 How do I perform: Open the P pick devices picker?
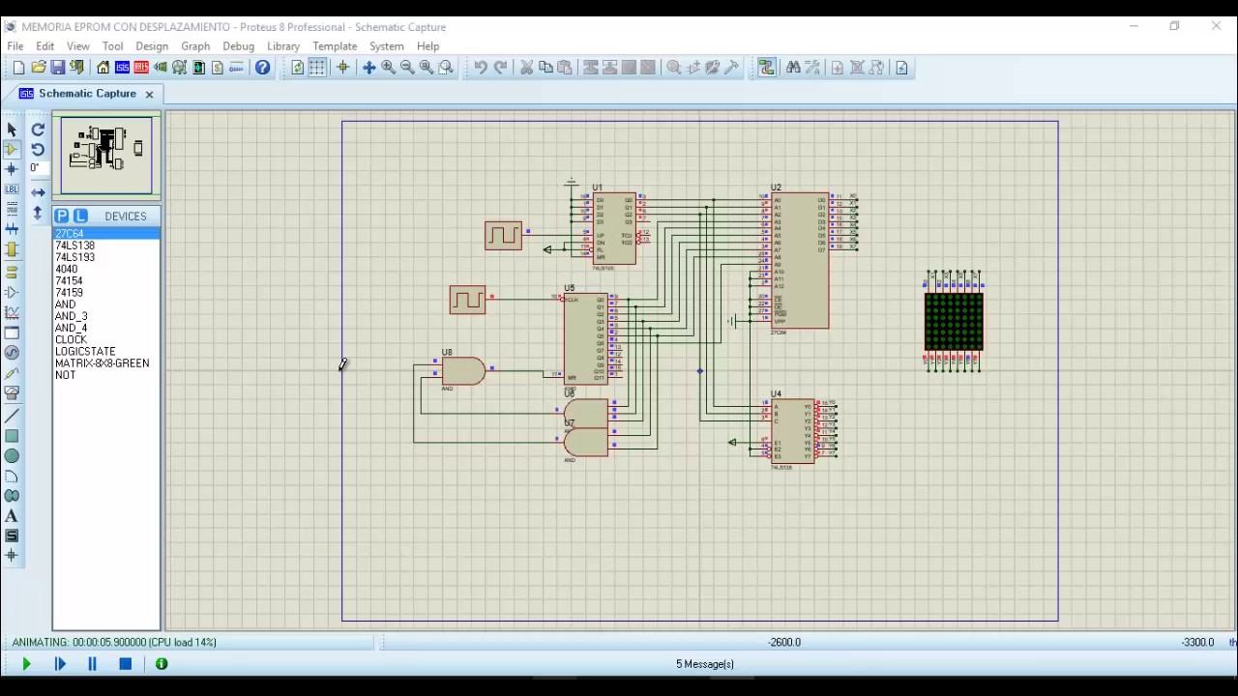62,216
